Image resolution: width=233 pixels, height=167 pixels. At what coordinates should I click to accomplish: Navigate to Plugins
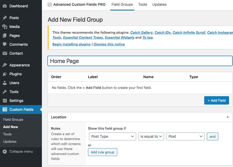[x=16, y=74]
